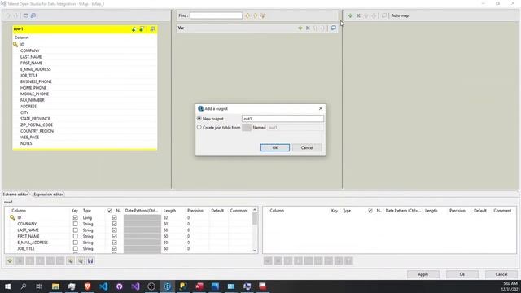The image size is (521, 293).
Task: Switch to the Expression editor tab
Action: 48,195
